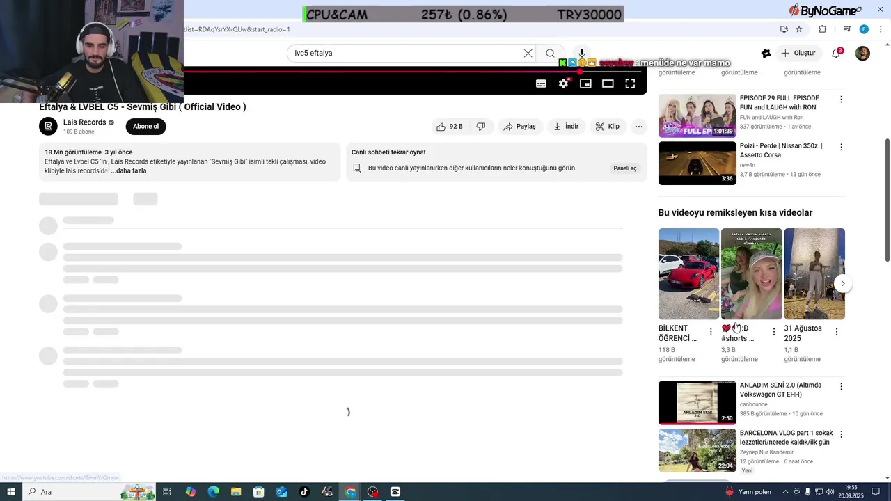The height and width of the screenshot is (501, 891).
Task: Expand description with ...daha fazla
Action: coord(129,171)
